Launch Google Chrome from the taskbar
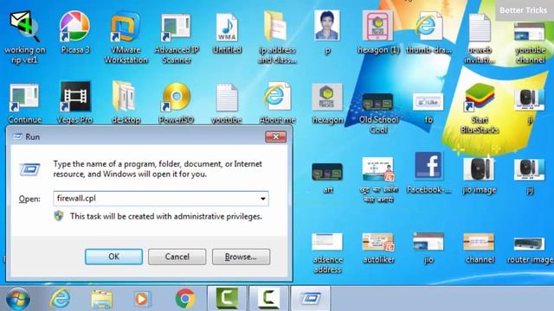The image size is (554, 311). point(184,299)
